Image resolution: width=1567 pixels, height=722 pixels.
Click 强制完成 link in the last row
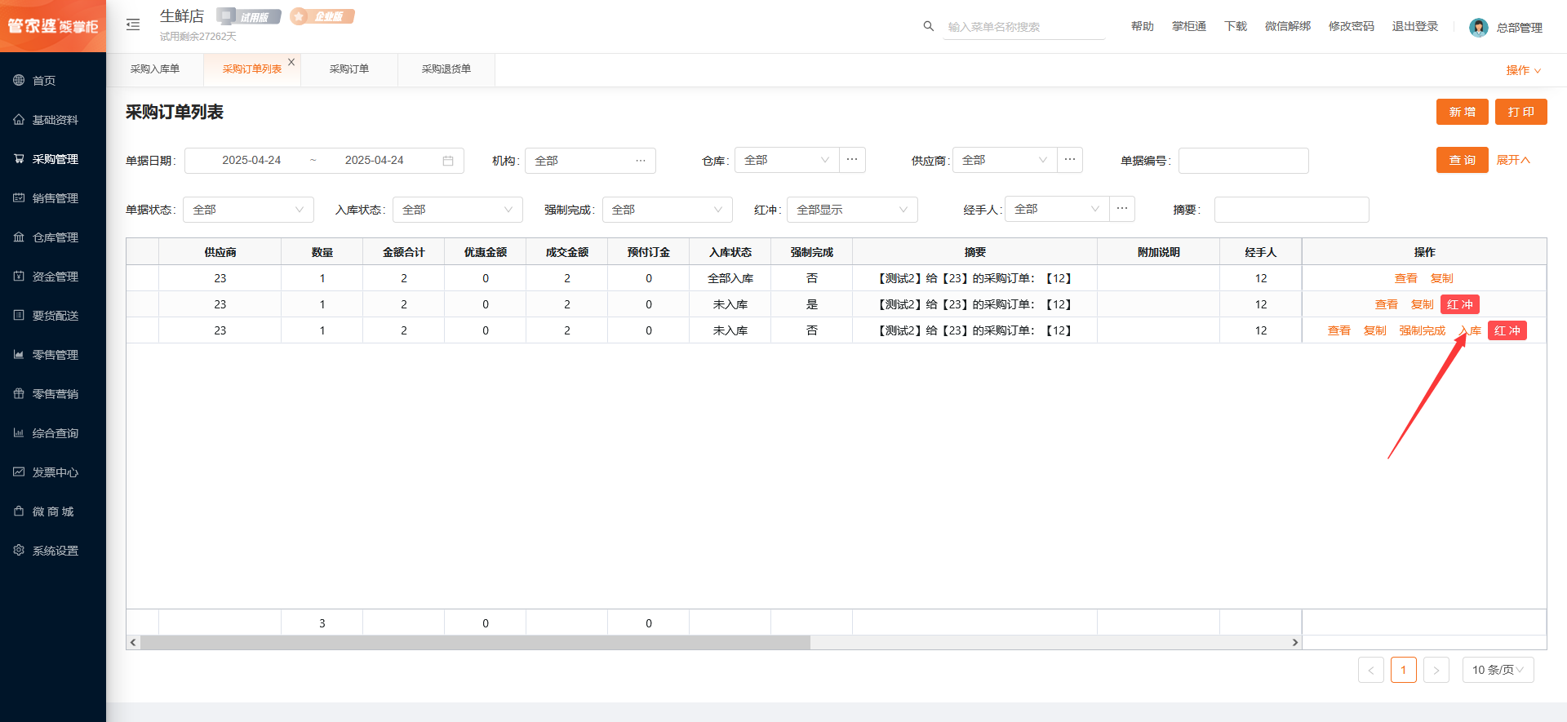(x=1423, y=330)
